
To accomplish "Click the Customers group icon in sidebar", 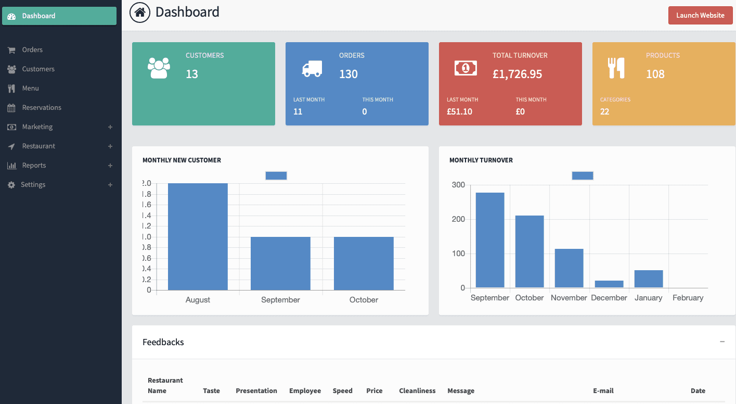I will (x=11, y=69).
